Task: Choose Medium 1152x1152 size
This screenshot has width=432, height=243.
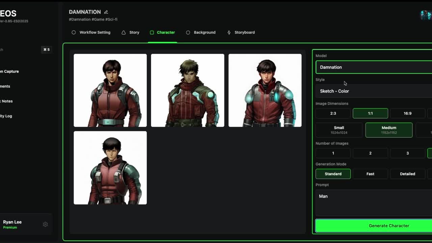Action: pos(389,130)
